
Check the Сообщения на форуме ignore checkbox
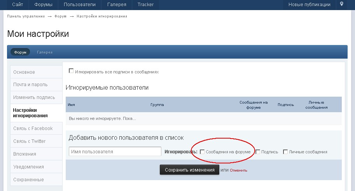202,152
